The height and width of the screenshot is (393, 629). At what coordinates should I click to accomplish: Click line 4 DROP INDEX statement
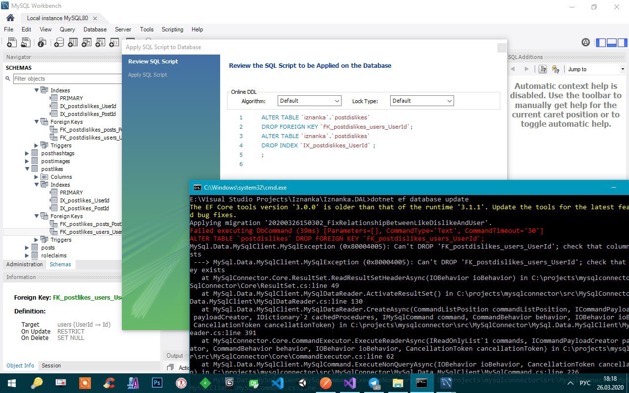pyautogui.click(x=318, y=145)
